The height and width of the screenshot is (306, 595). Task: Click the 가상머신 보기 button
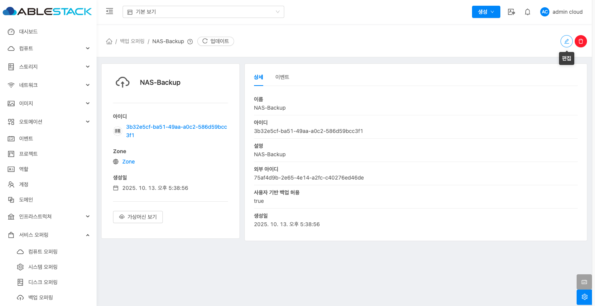point(138,217)
